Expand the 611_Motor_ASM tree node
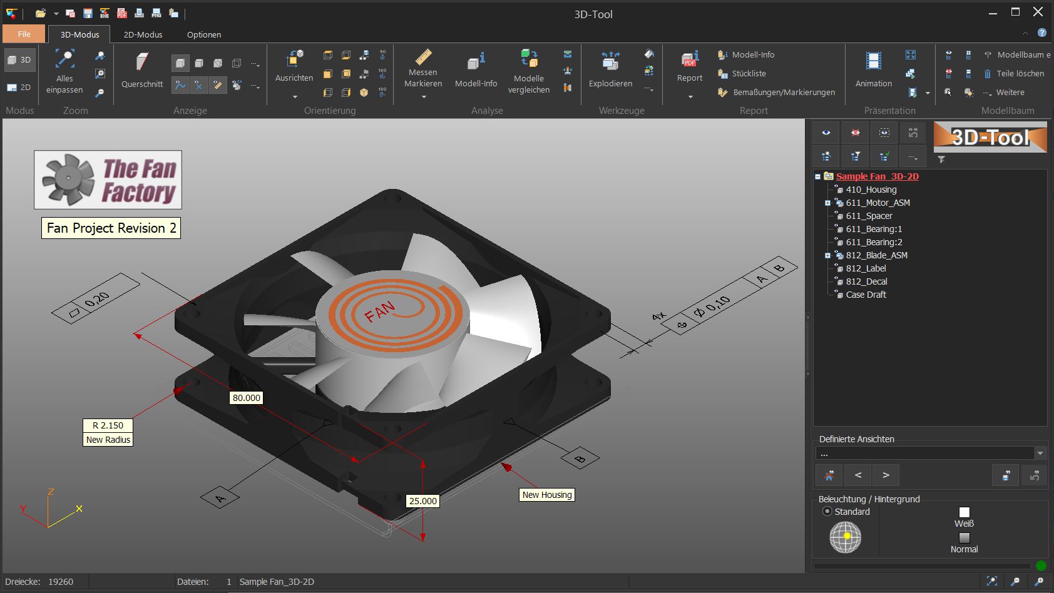Viewport: 1054px width, 593px height. [x=829, y=203]
